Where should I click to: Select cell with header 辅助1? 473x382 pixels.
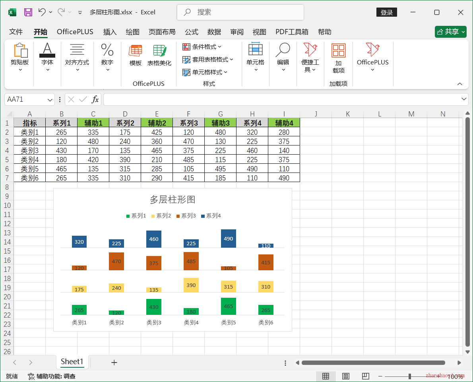coord(93,123)
